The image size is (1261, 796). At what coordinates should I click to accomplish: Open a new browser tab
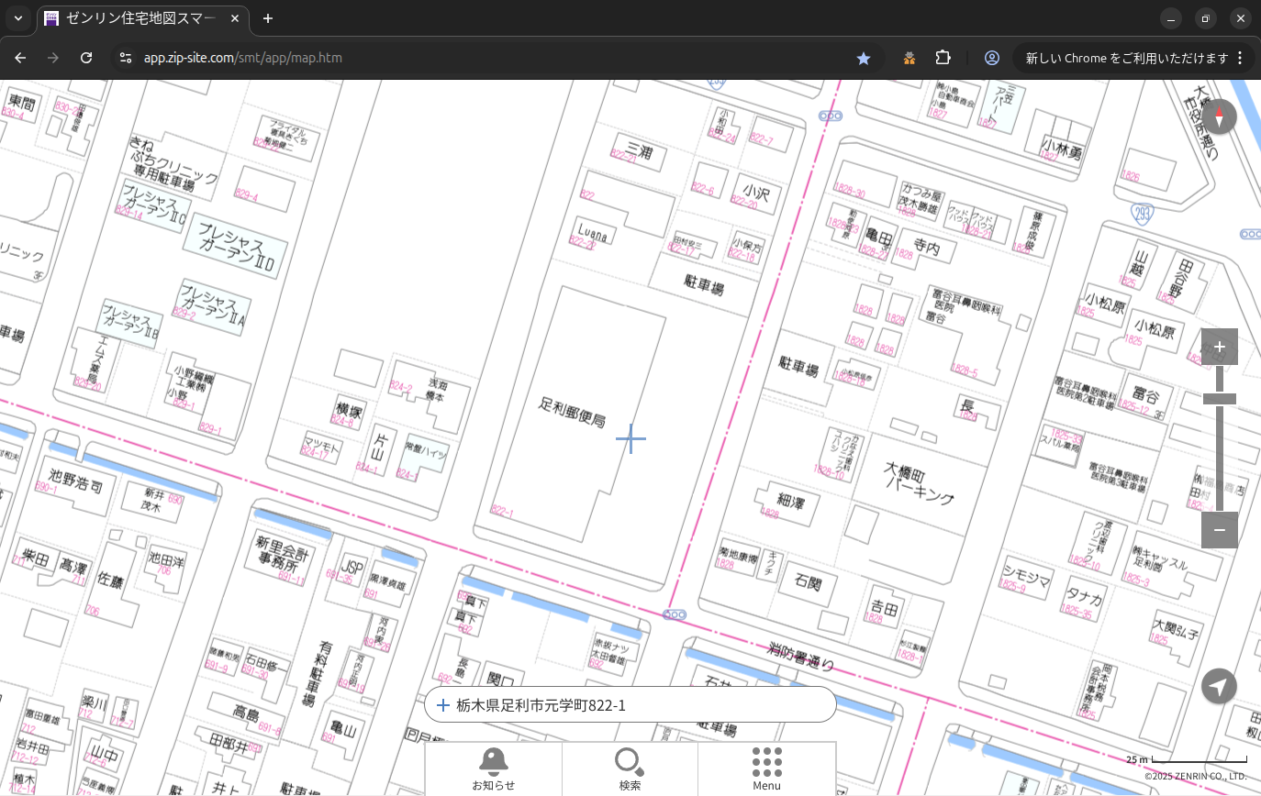(x=267, y=18)
